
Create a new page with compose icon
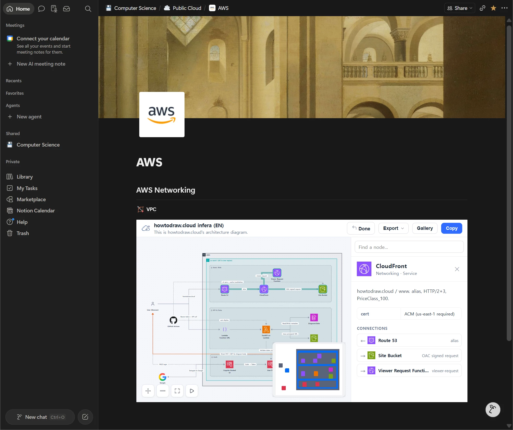click(85, 417)
